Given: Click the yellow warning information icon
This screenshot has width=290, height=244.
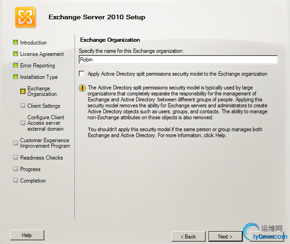Looking at the screenshot, I should coord(82,88).
